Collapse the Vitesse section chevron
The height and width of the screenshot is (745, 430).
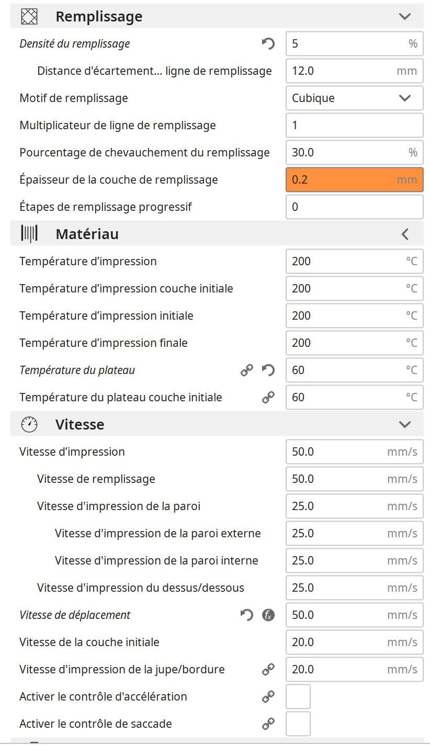(404, 425)
